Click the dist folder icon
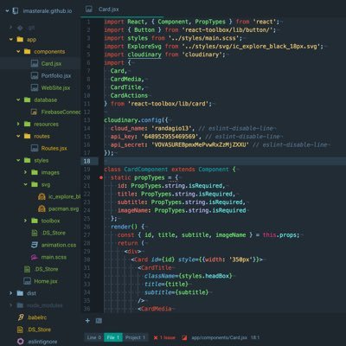Image resolution: width=346 pixels, height=346 pixels. (20, 293)
